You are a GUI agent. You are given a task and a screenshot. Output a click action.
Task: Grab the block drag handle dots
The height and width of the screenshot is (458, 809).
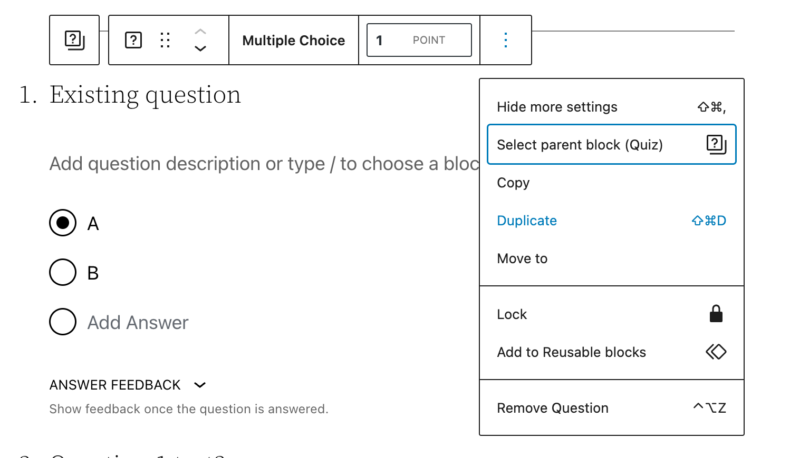(165, 40)
